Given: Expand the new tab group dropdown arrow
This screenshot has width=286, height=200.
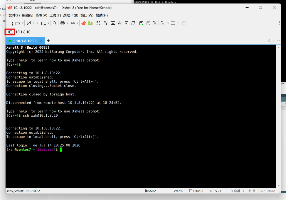Looking at the screenshot, I should pyautogui.click(x=168, y=23).
